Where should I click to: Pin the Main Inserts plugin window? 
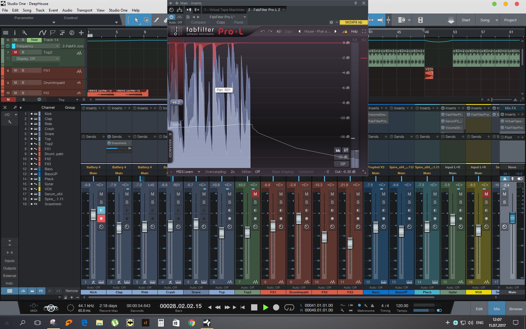[356, 3]
